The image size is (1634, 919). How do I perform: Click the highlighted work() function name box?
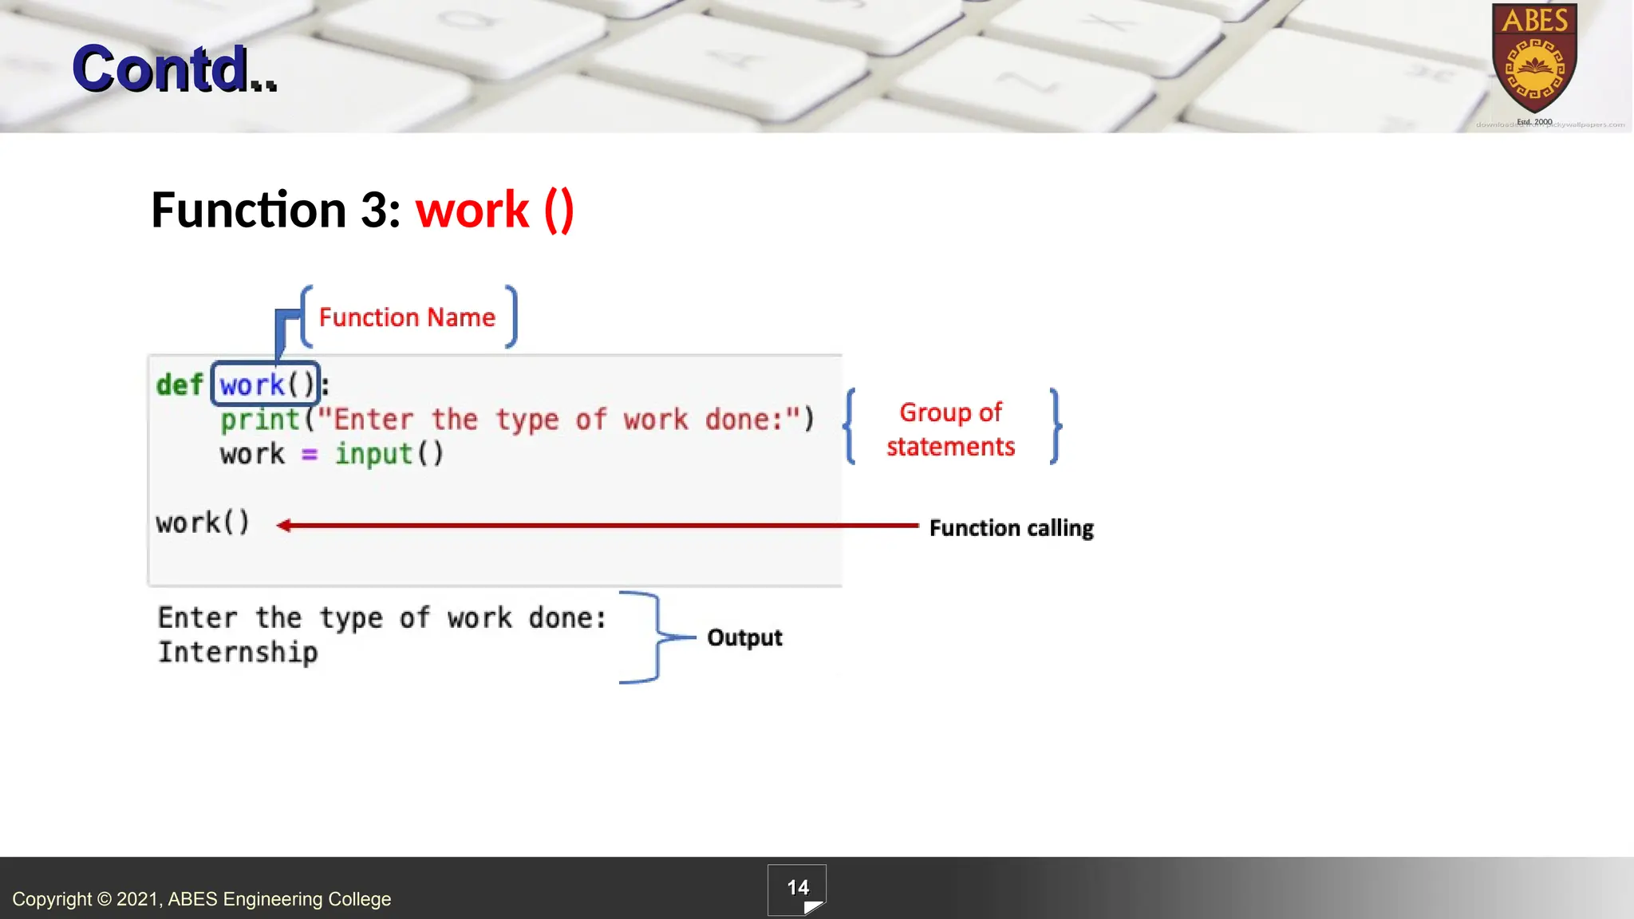[x=266, y=385]
